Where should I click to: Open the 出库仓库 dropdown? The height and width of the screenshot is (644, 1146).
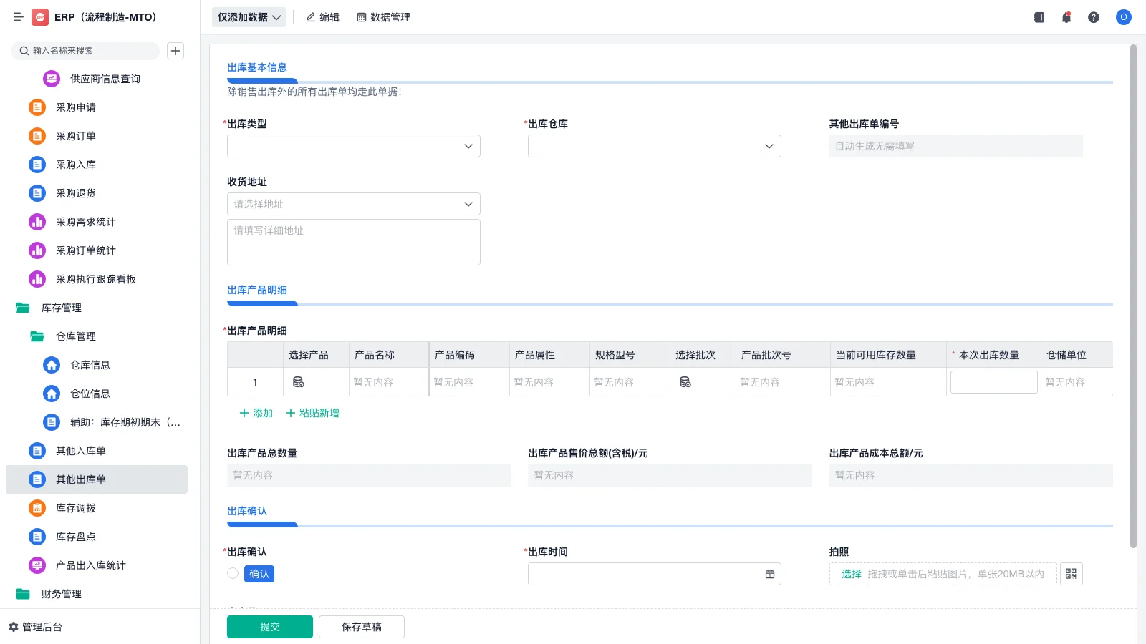653,146
